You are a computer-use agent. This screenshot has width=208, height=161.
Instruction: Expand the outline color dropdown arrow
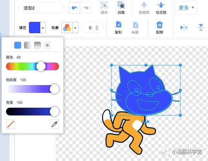(x=75, y=28)
